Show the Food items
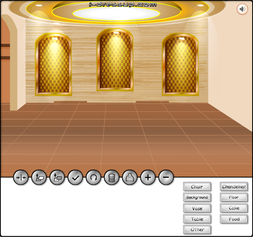The image size is (253, 237). tap(234, 219)
